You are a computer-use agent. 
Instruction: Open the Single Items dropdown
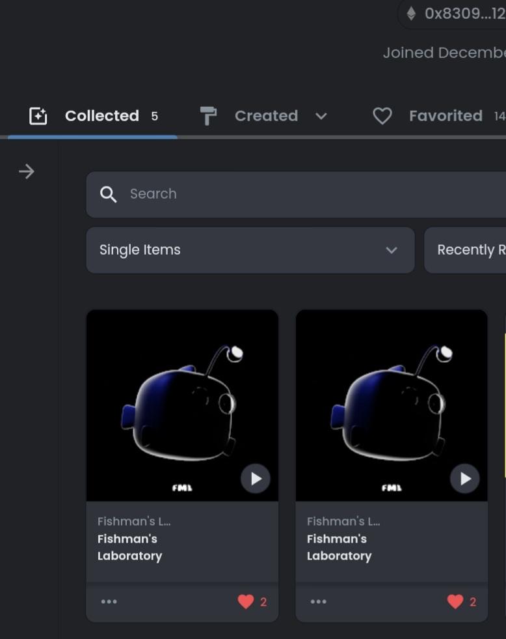click(x=250, y=250)
